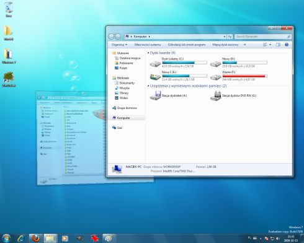
Task: Click the sync arrows tray icon
Action: (x=272, y=239)
